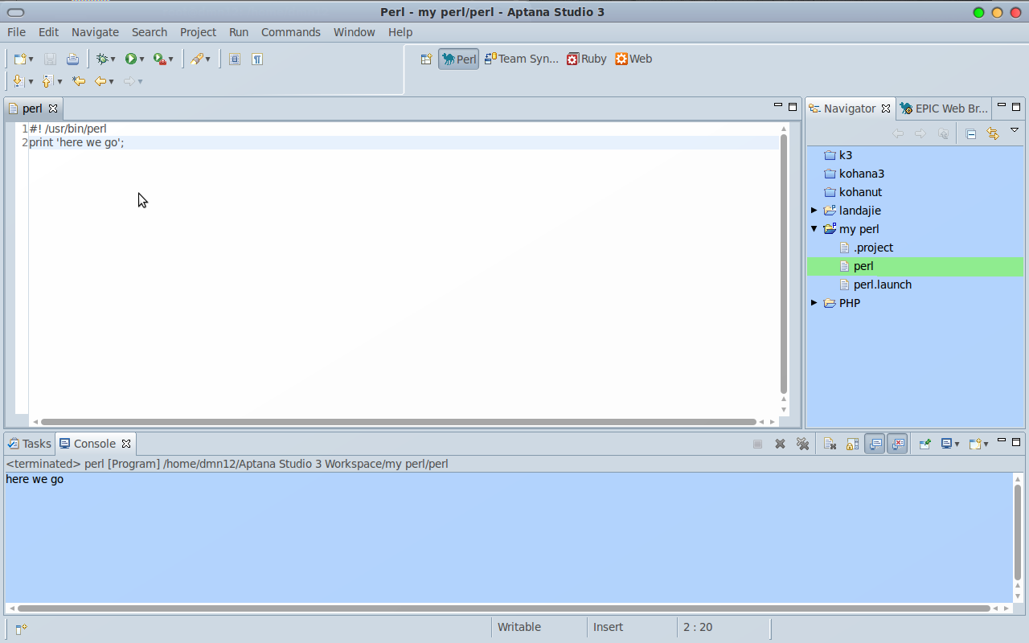The image size is (1029, 643).
Task: Open the External Tools dropdown arrow
Action: point(170,59)
